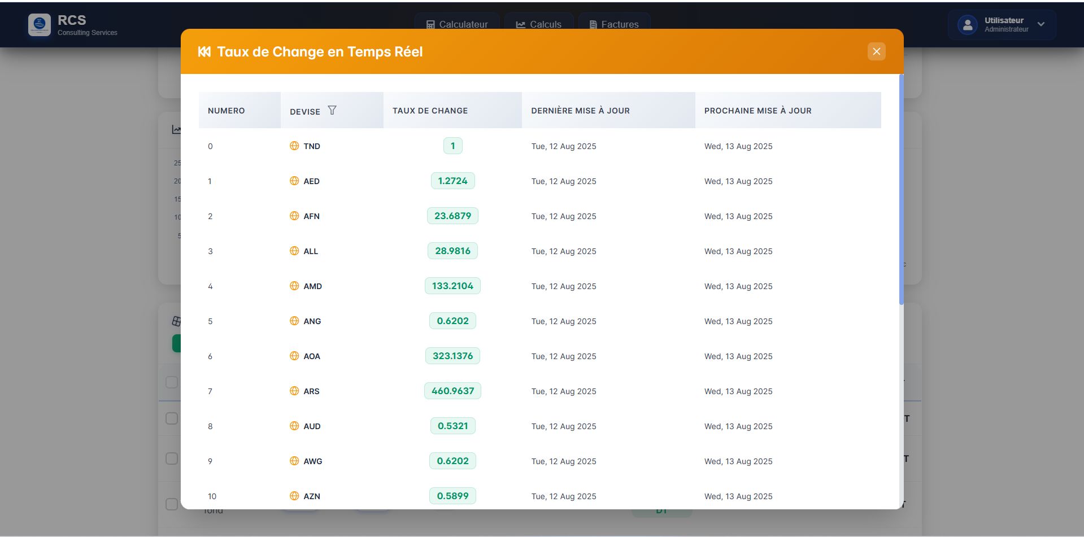Select the ANG currency code
The width and height of the screenshot is (1084, 537).
pos(312,321)
